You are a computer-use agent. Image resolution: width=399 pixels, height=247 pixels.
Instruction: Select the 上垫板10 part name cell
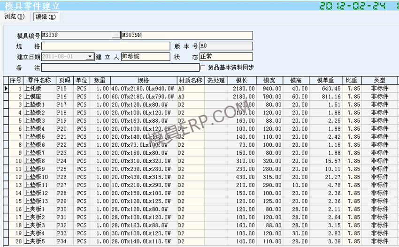pos(39,177)
